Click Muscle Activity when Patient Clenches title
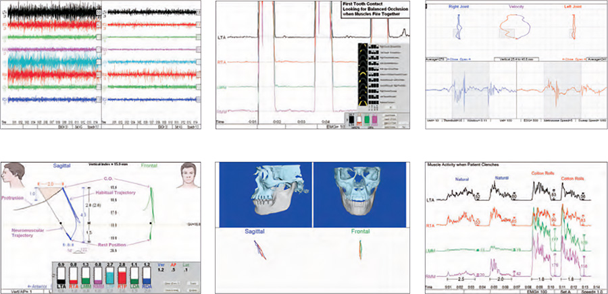The image size is (608, 294). 464,165
